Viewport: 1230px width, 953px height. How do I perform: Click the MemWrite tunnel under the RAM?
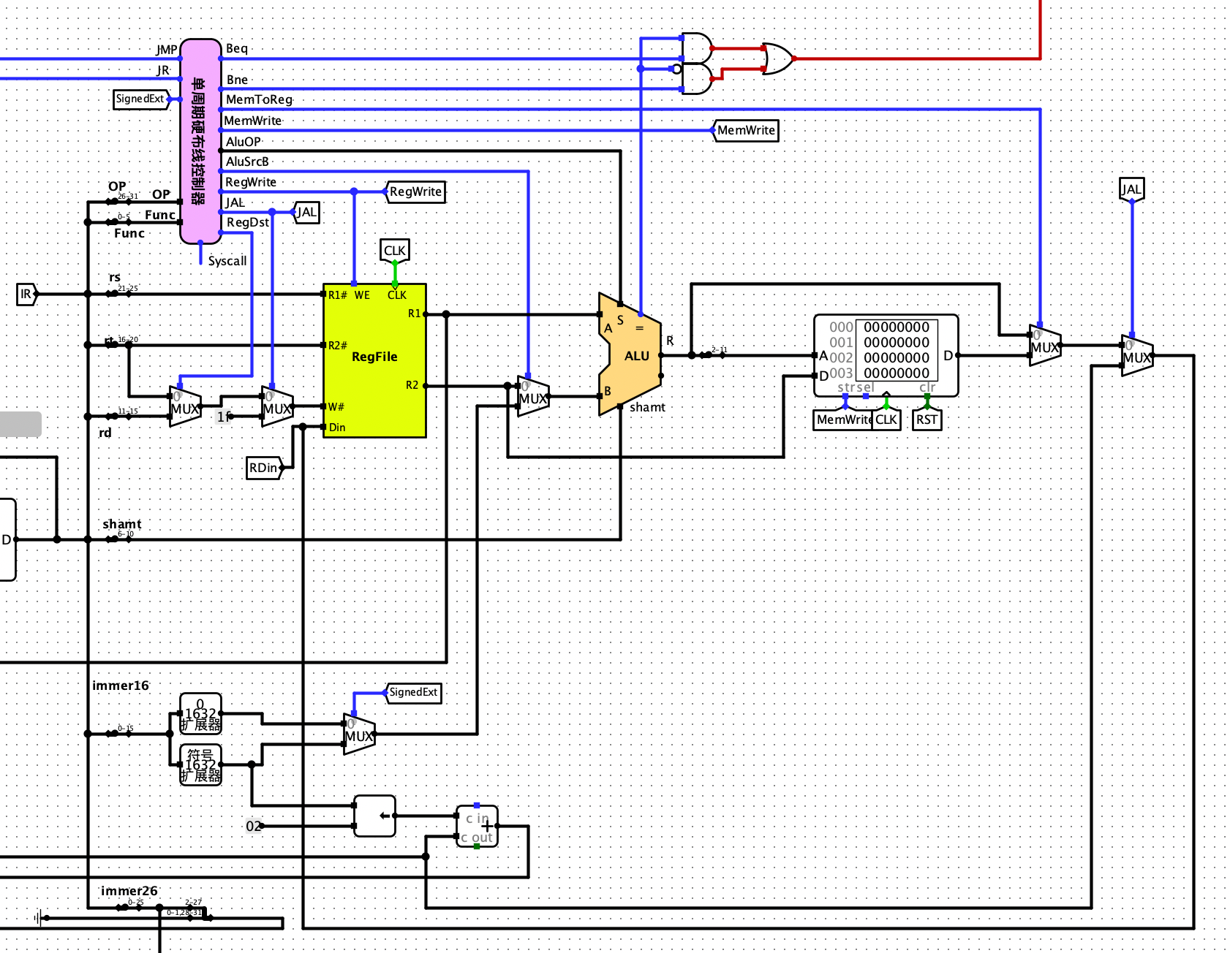(843, 419)
